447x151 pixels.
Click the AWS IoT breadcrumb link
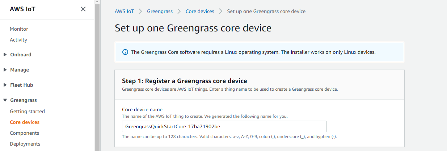[125, 11]
